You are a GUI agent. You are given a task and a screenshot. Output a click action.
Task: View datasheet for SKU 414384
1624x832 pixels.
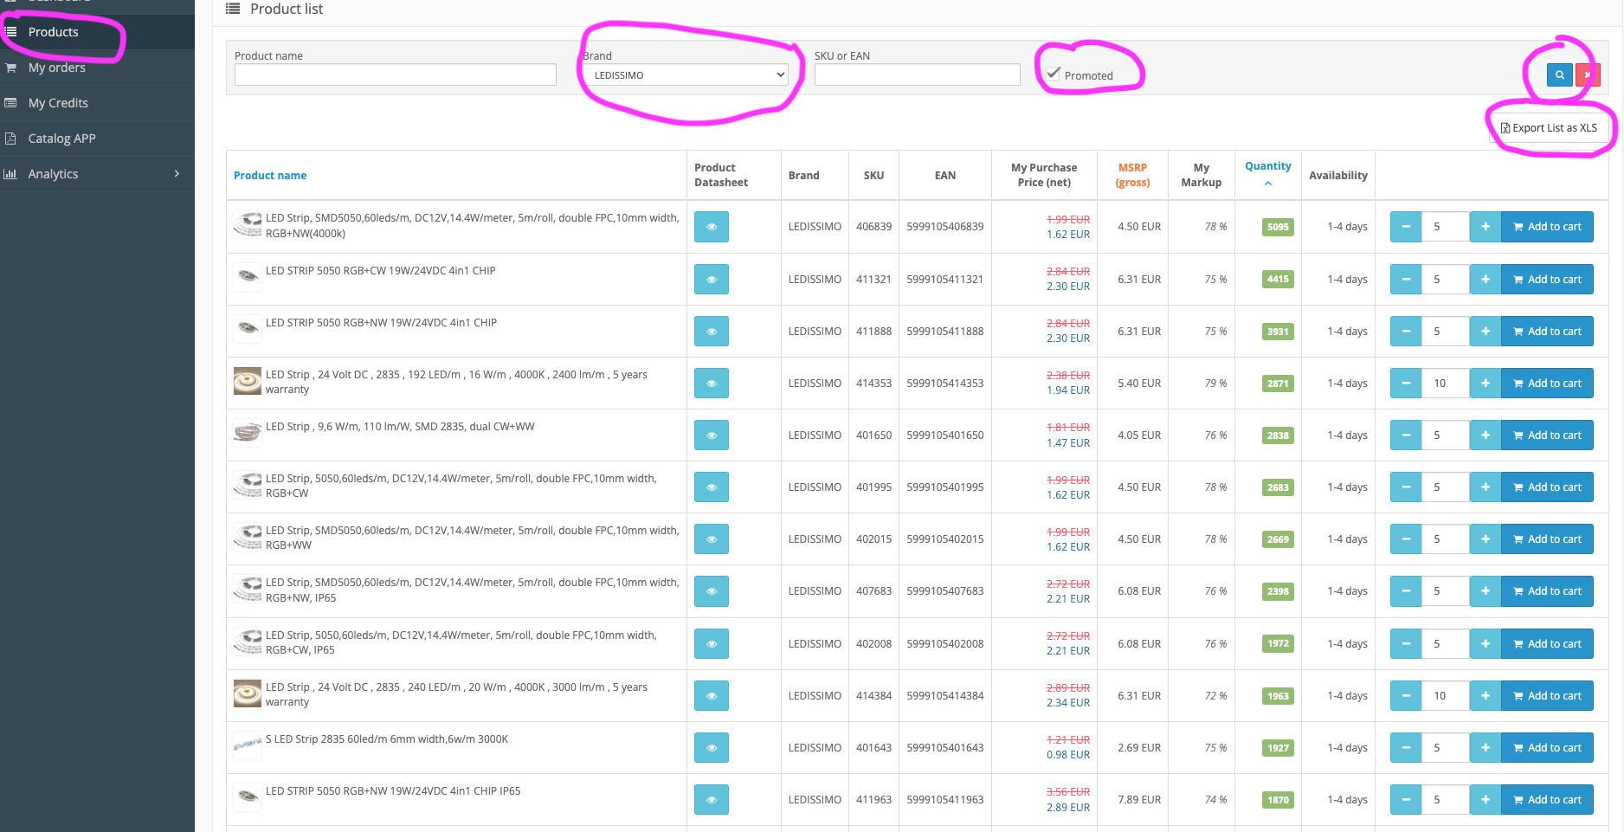[x=712, y=696]
